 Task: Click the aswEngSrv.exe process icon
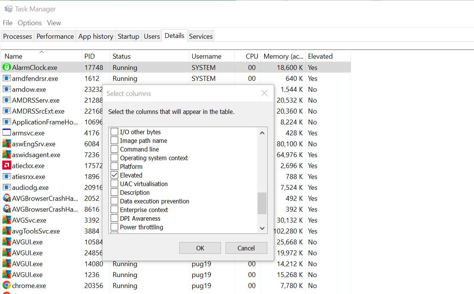click(x=7, y=144)
